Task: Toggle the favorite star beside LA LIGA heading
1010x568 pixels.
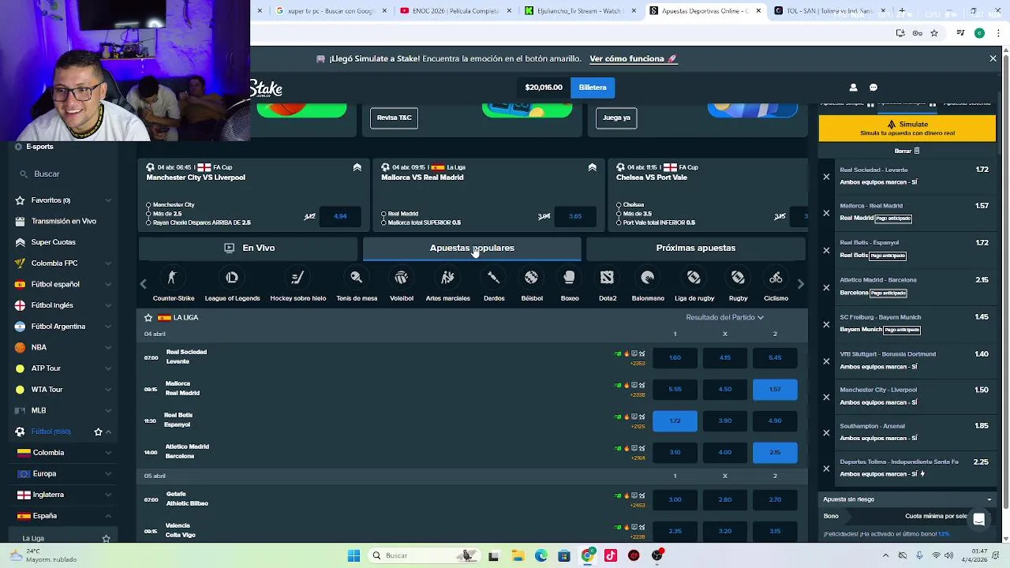Action: [x=148, y=317]
